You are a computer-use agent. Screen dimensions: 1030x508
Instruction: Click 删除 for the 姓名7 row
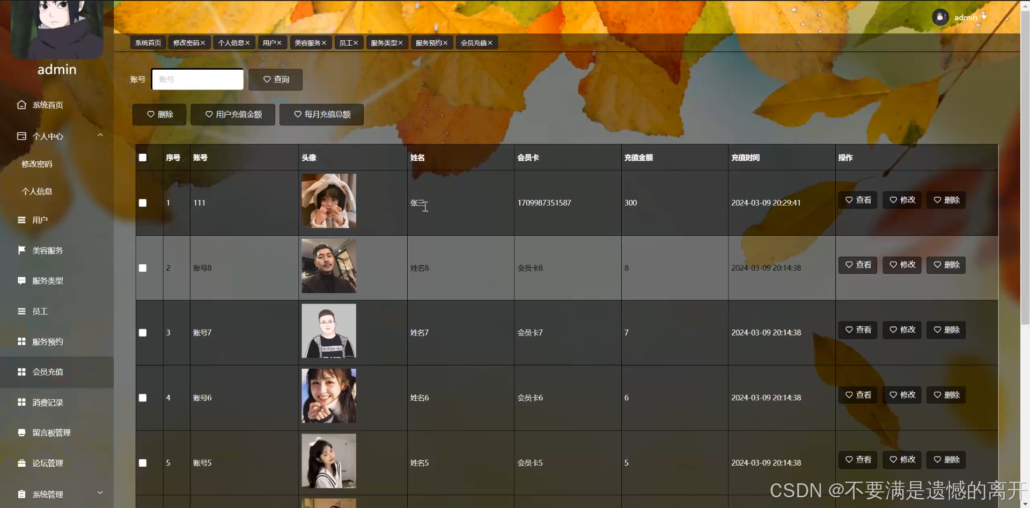[946, 330]
